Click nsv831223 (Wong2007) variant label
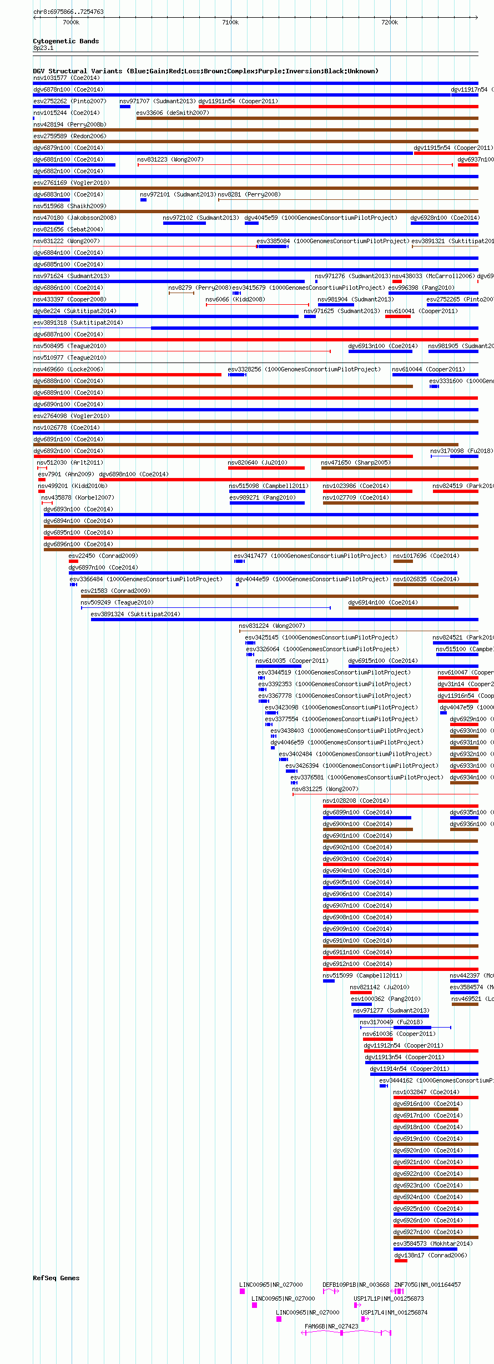Image resolution: width=494 pixels, height=1364 pixels. (170, 159)
